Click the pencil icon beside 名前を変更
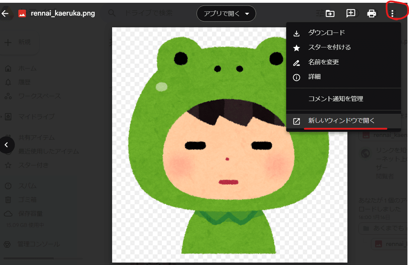The height and width of the screenshot is (265, 409). [297, 63]
